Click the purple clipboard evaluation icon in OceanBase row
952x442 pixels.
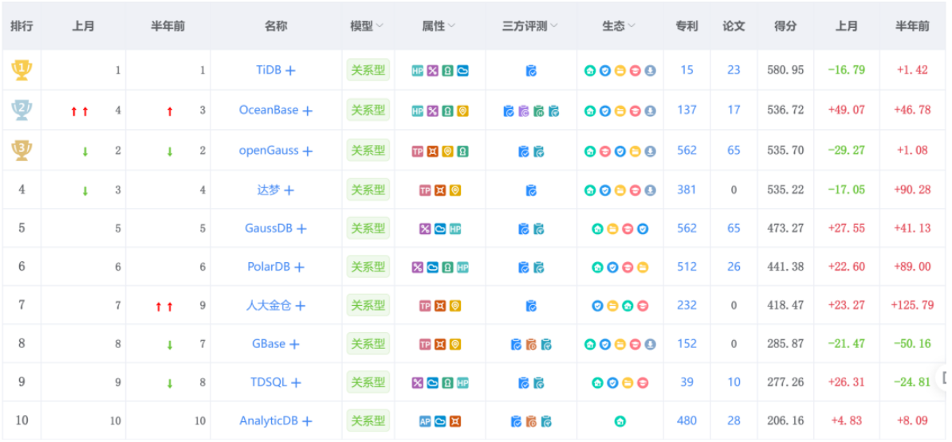point(524,111)
